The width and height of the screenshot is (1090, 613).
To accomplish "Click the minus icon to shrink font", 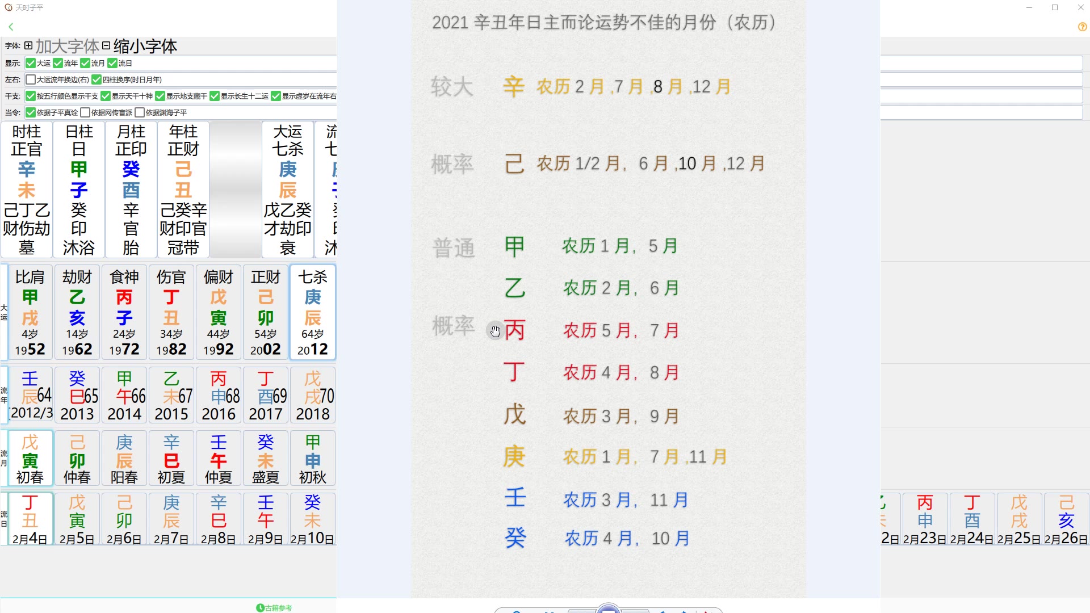I will click(106, 45).
